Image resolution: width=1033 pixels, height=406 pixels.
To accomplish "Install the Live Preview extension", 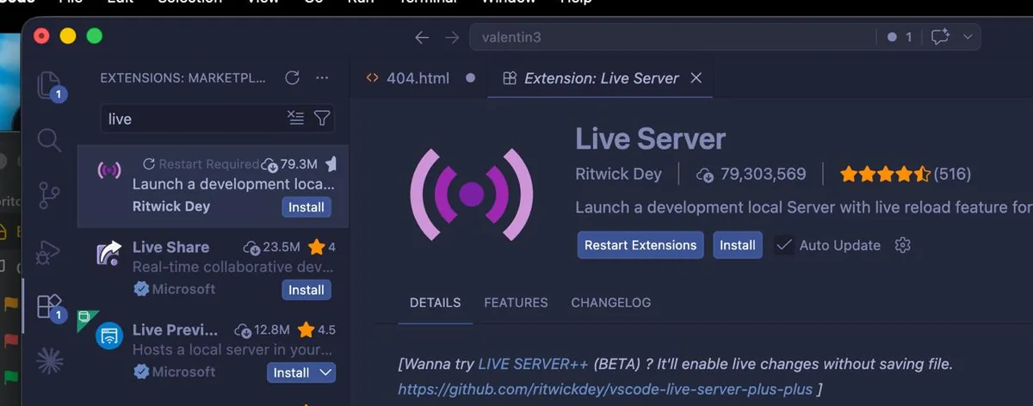I will point(291,372).
